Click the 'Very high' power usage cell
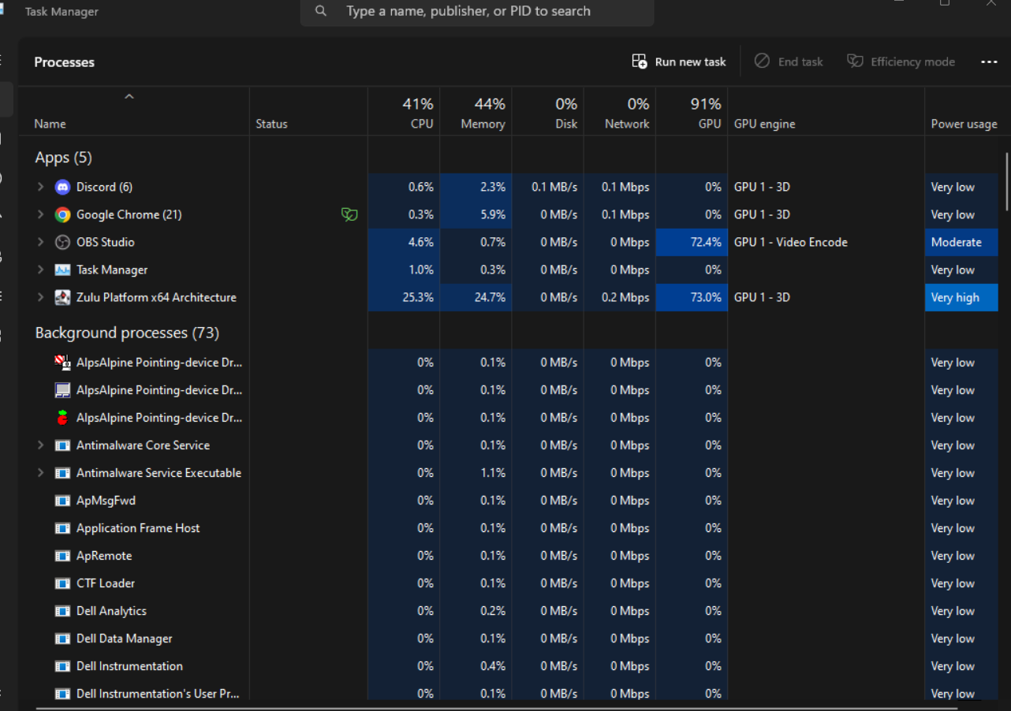 961,297
